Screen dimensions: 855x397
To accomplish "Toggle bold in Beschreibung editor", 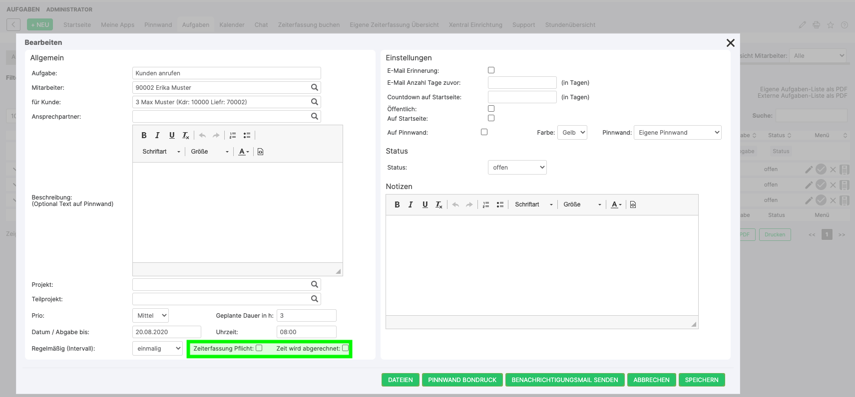I will click(144, 135).
